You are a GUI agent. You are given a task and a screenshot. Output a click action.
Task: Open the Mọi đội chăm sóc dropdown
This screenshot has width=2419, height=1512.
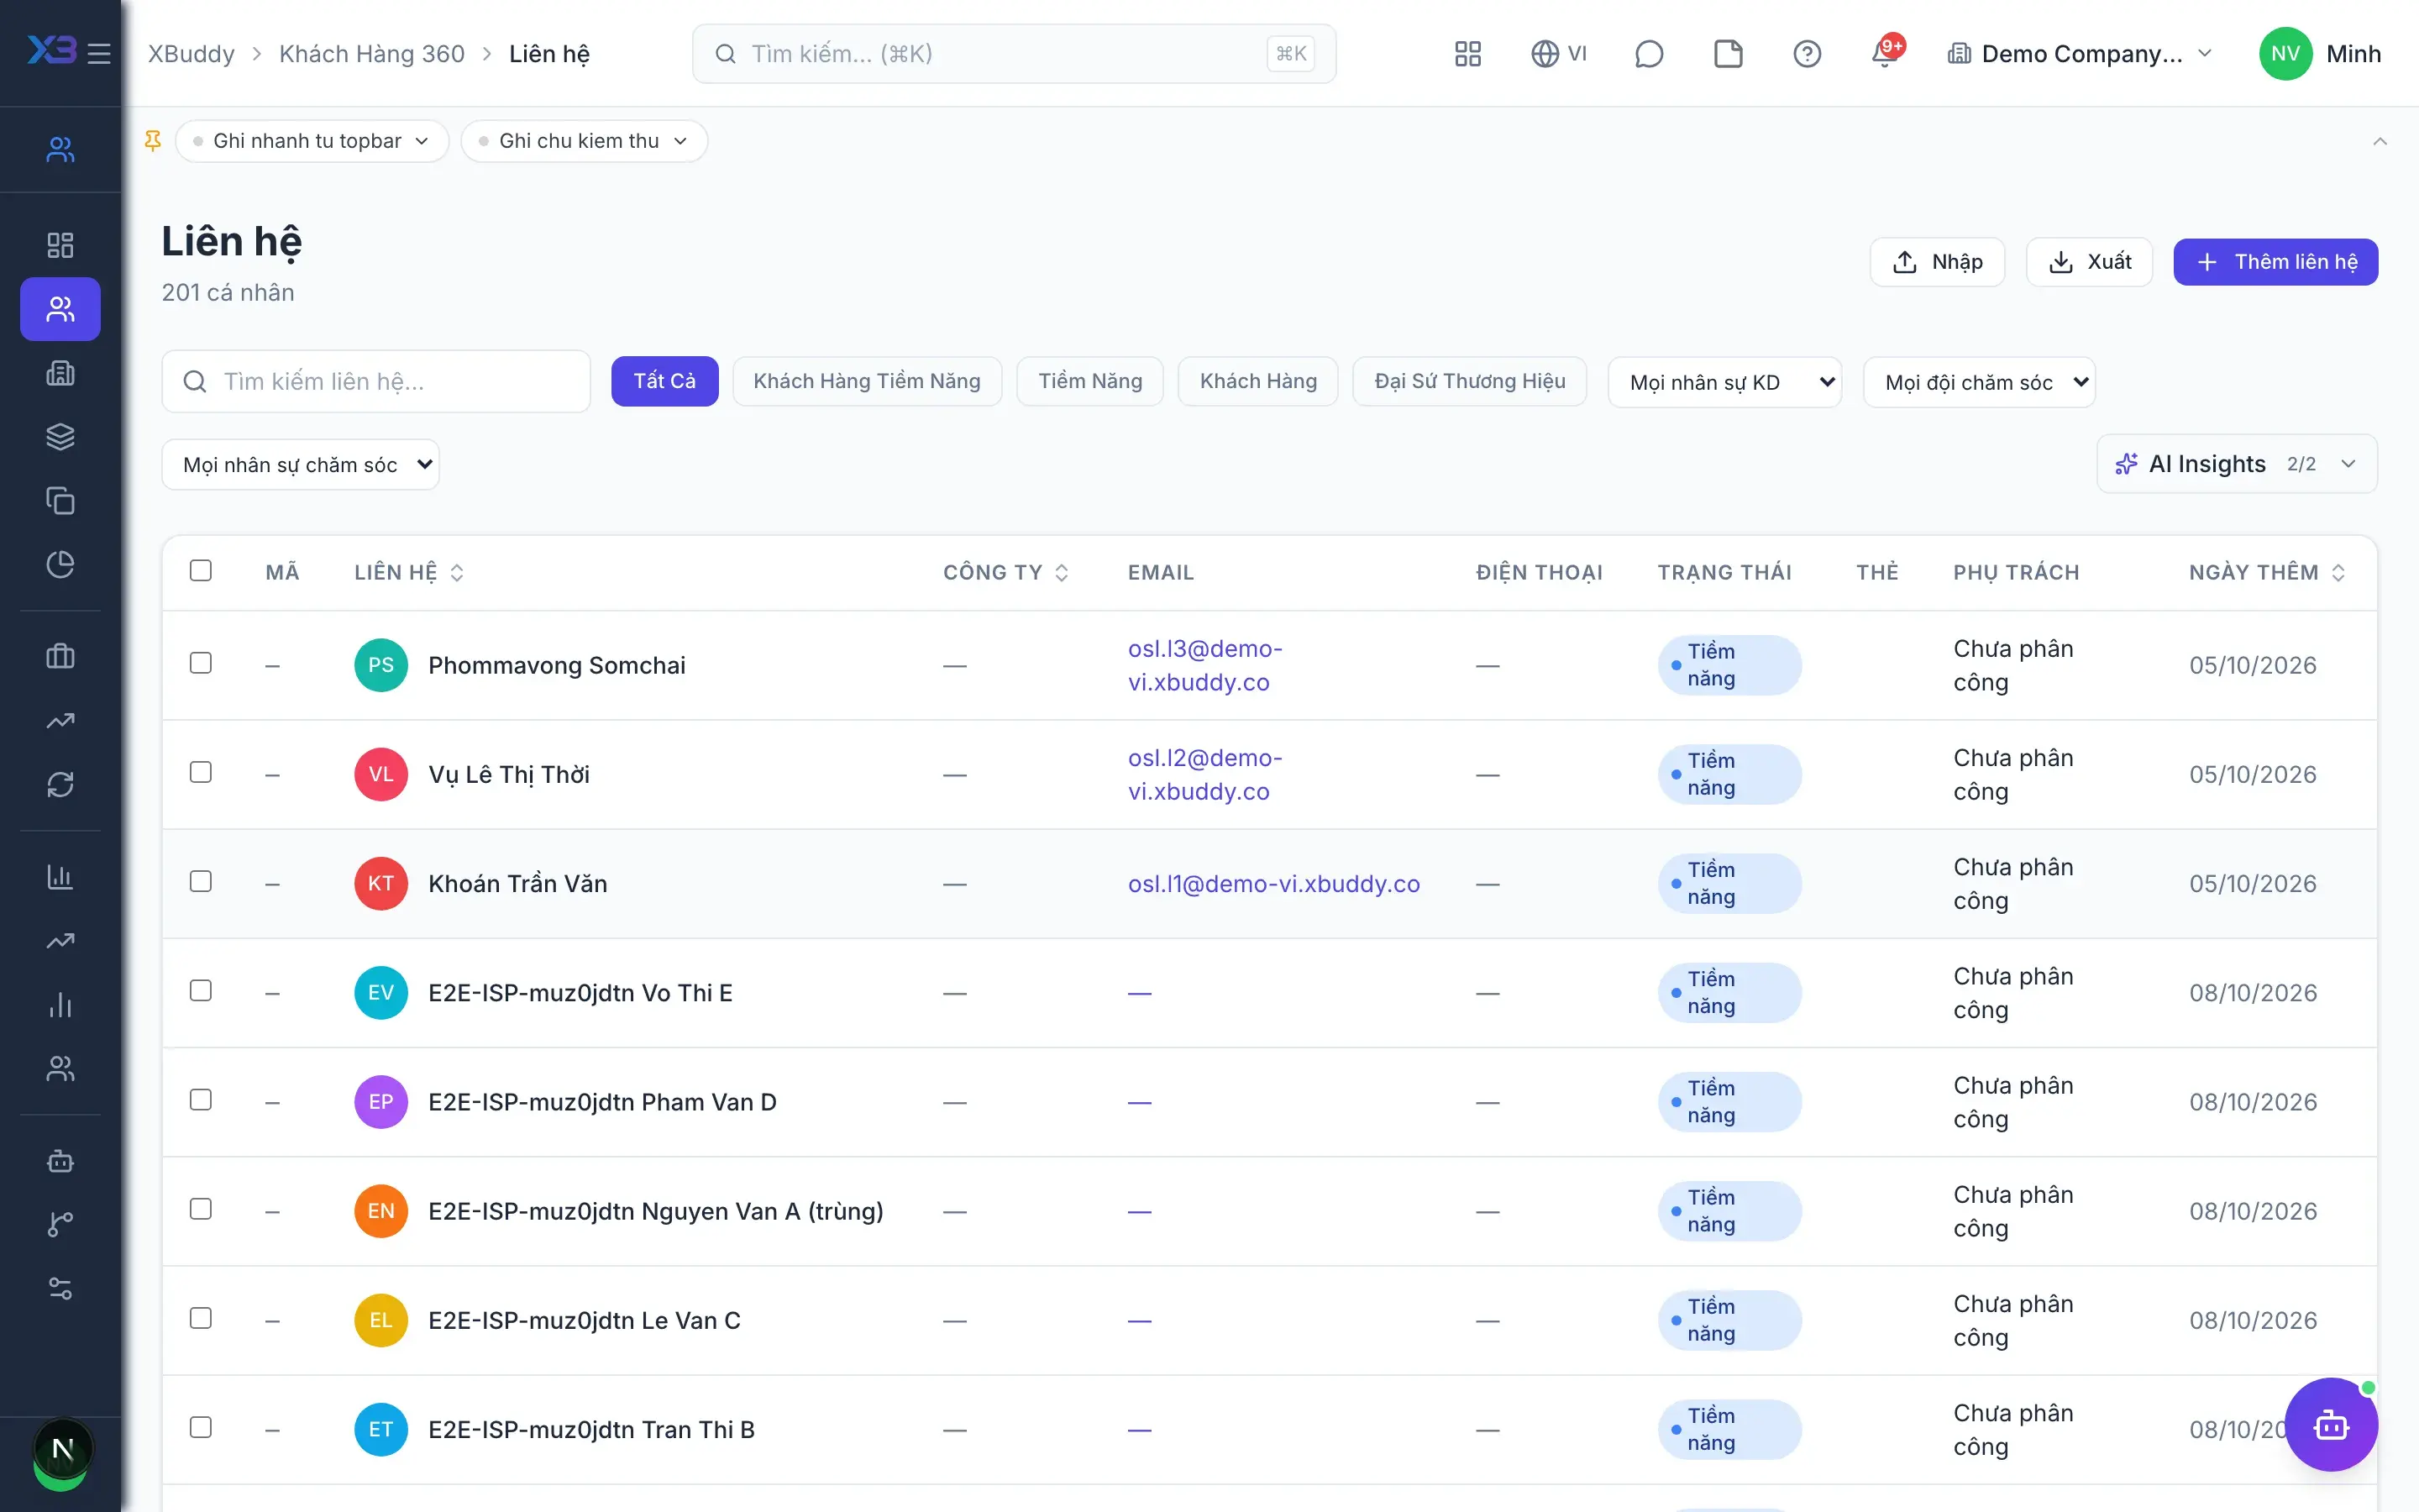[1979, 382]
